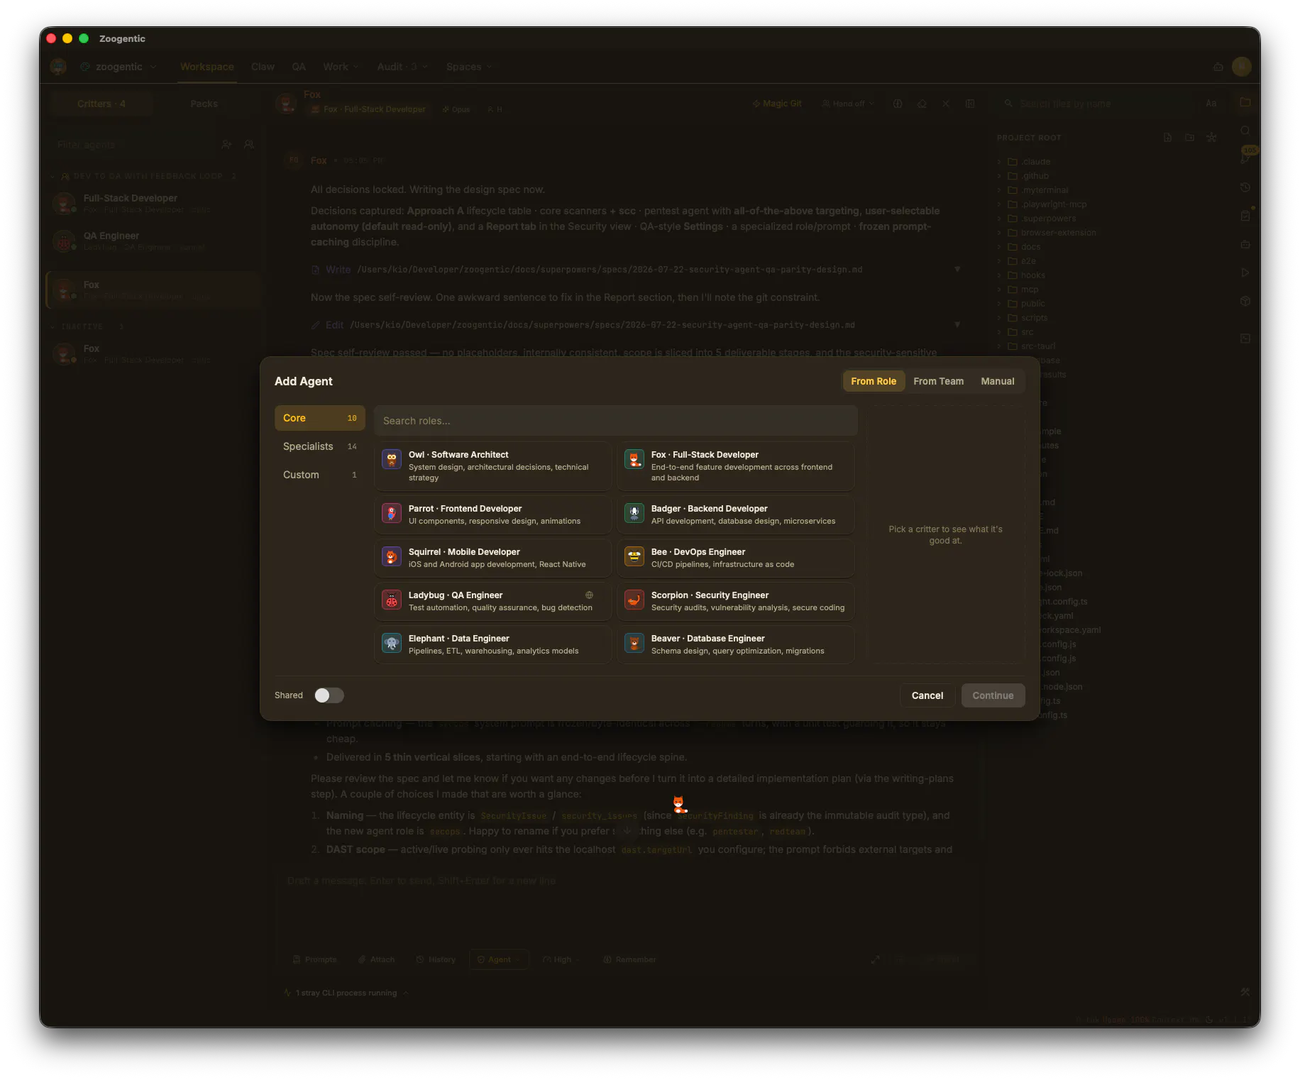Viewport: 1300px width, 1080px height.
Task: Open the files folder icon in right sidebar
Action: click(x=1245, y=102)
